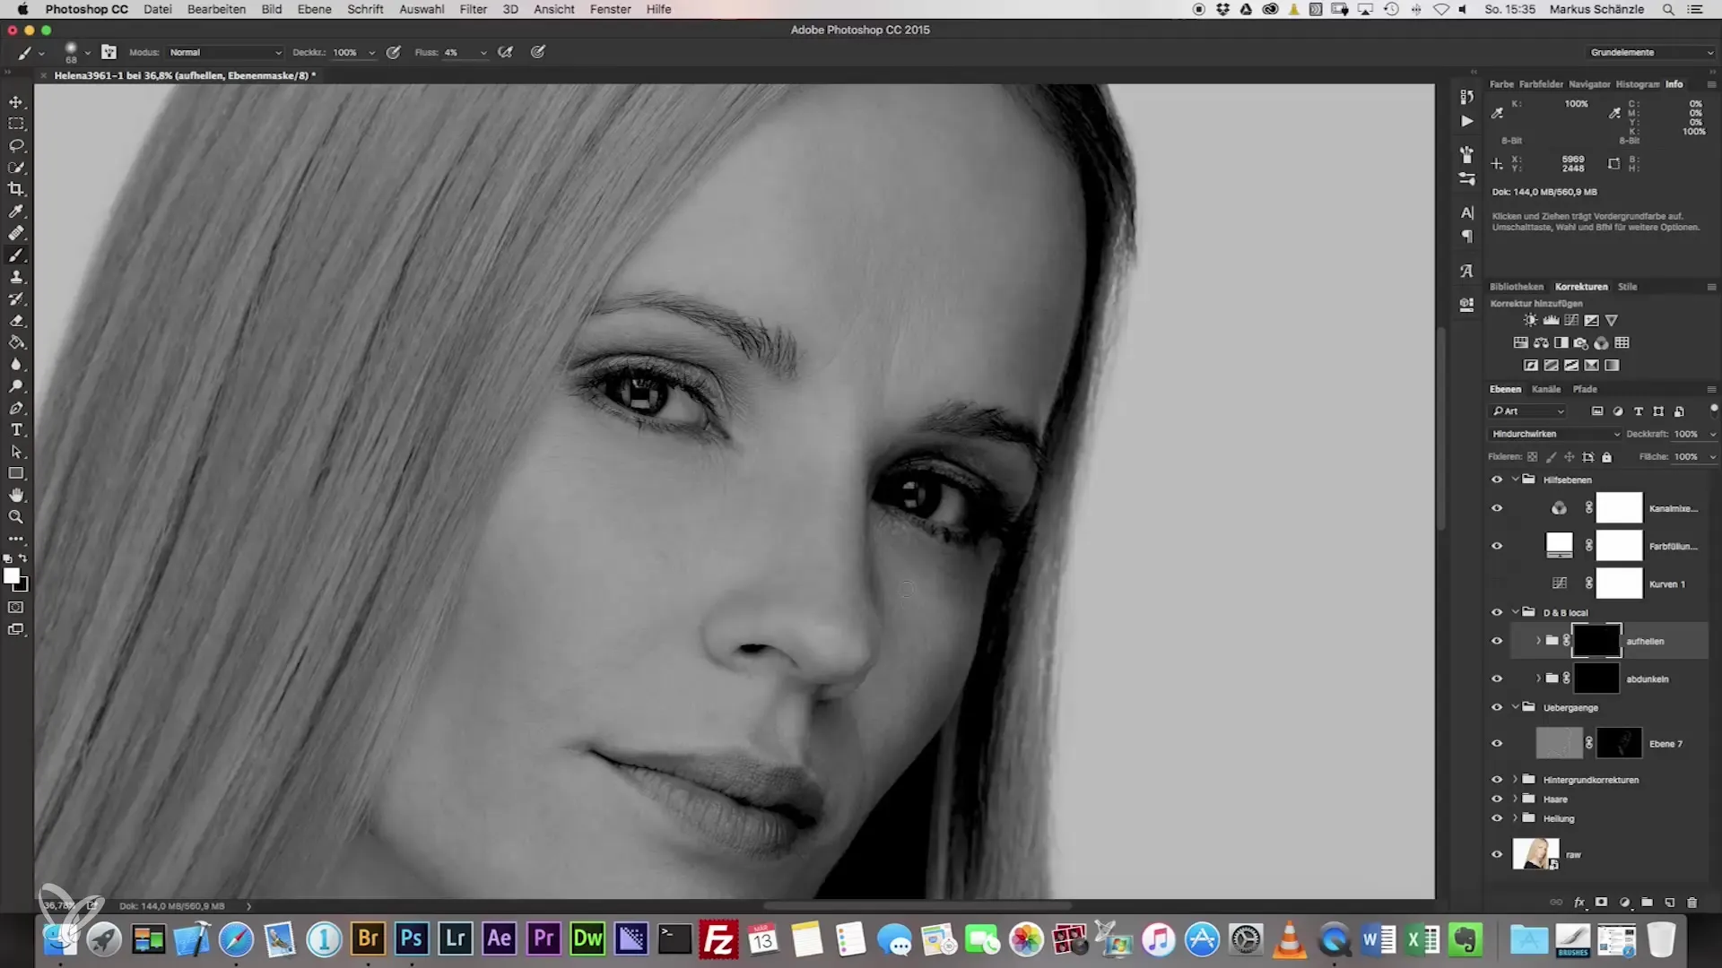The image size is (1722, 968).
Task: Select the Eraser tool
Action: click(x=16, y=321)
